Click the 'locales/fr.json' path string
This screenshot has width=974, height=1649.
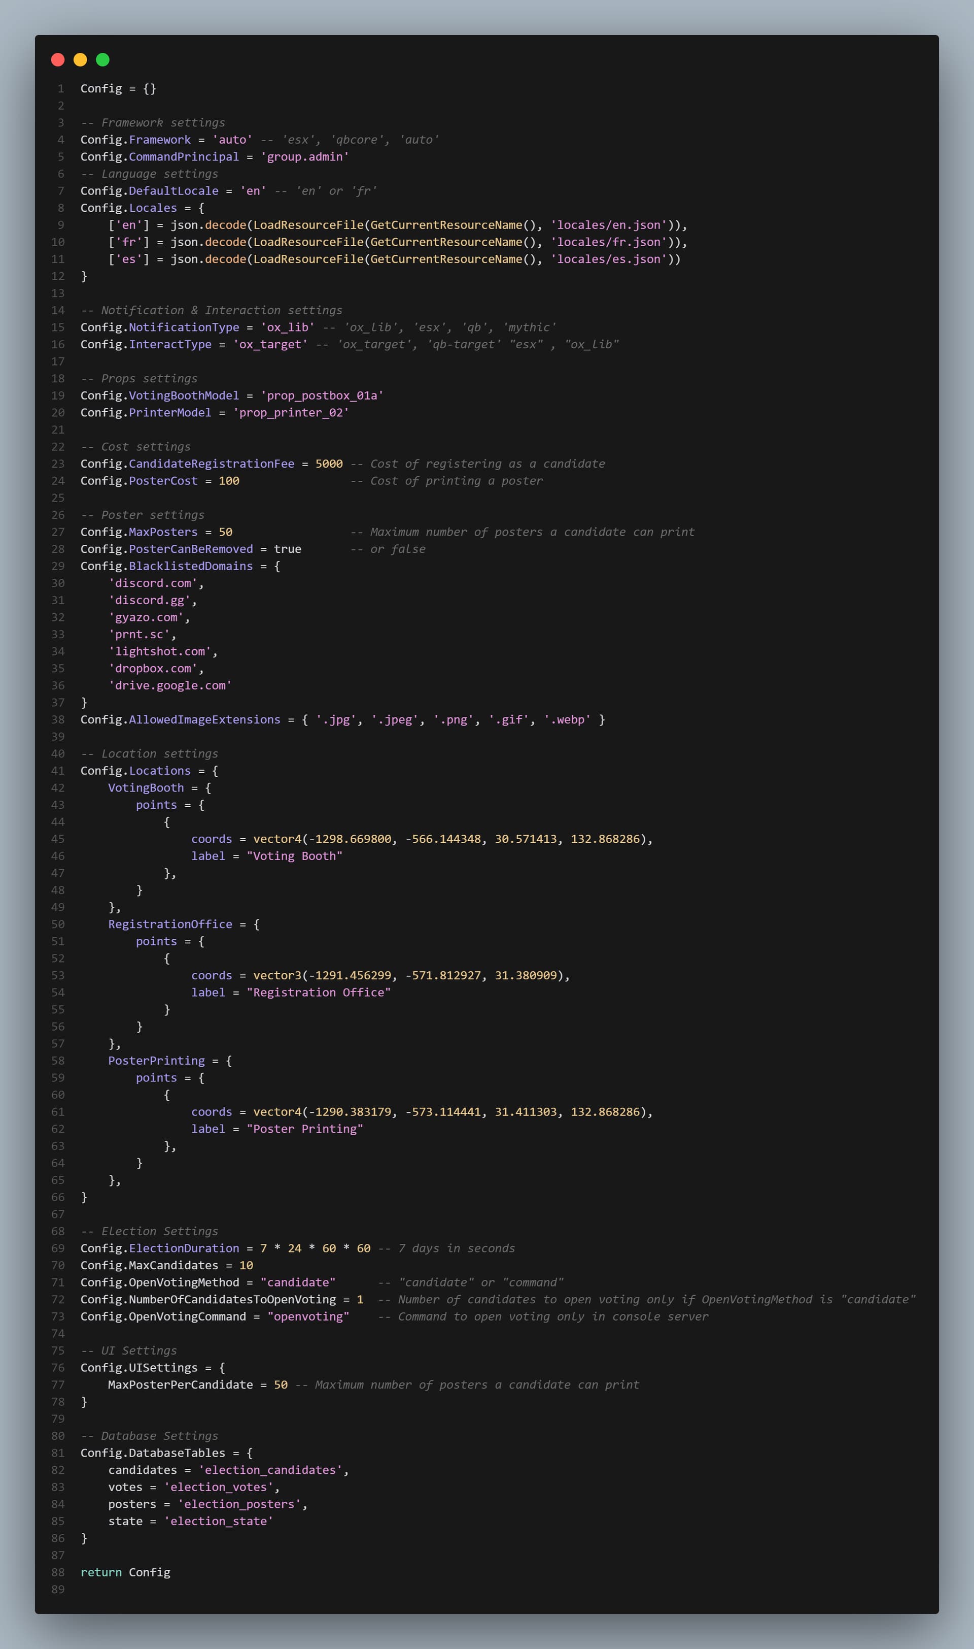click(x=608, y=242)
